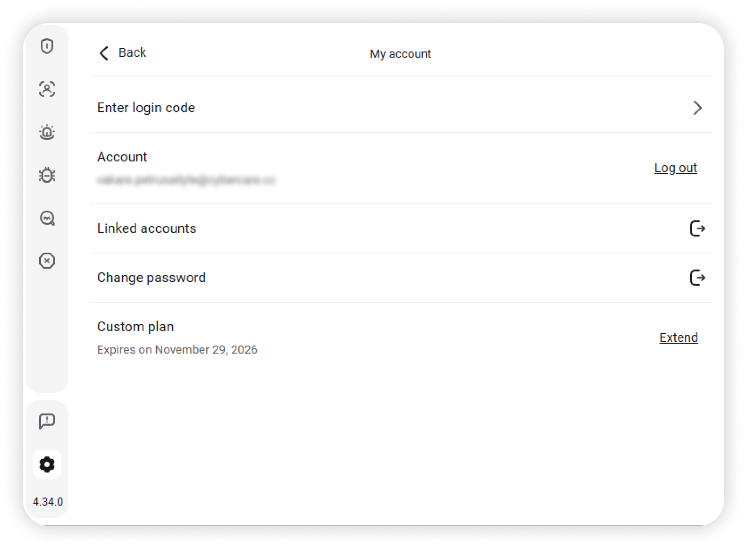Click the blurred account email address
Viewport: 747px width, 549px height.
[x=186, y=180]
